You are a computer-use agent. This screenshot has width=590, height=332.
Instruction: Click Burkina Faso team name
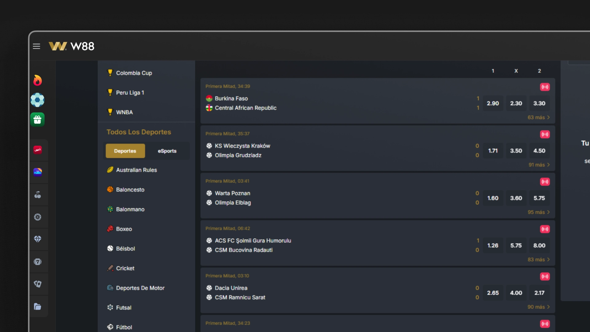(x=231, y=98)
